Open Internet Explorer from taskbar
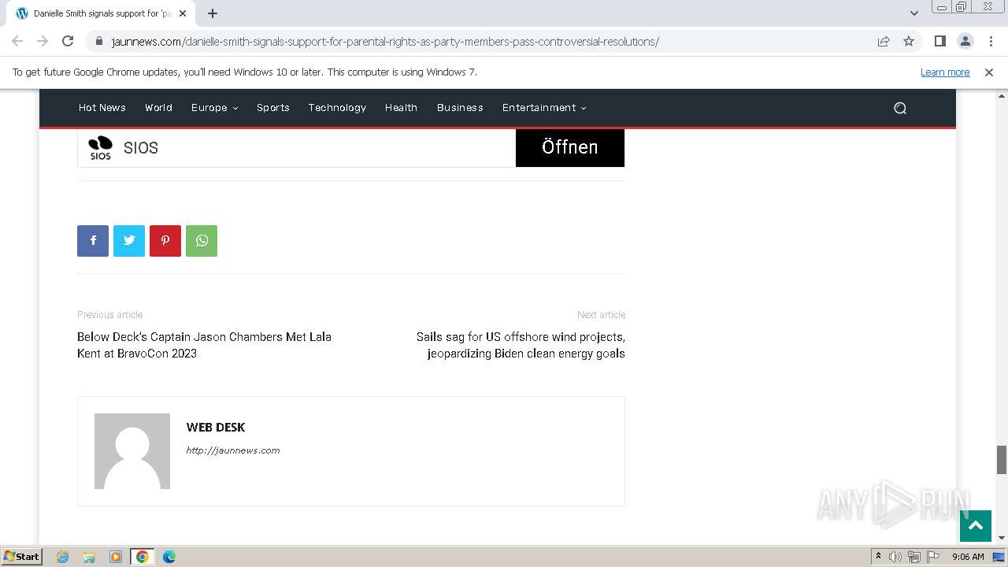 point(63,557)
